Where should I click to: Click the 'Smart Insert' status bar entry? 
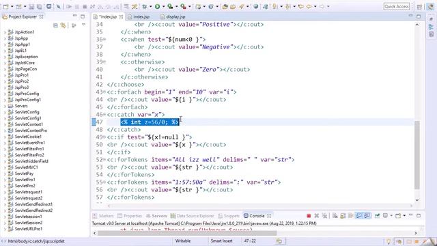[221, 241]
